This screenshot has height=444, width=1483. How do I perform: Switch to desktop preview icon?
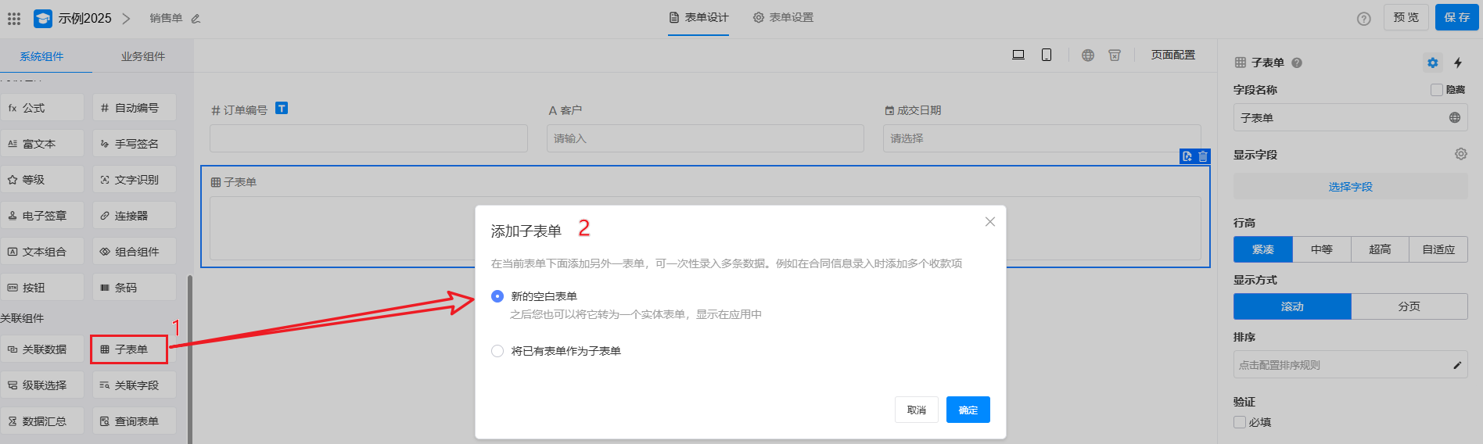(x=1018, y=55)
